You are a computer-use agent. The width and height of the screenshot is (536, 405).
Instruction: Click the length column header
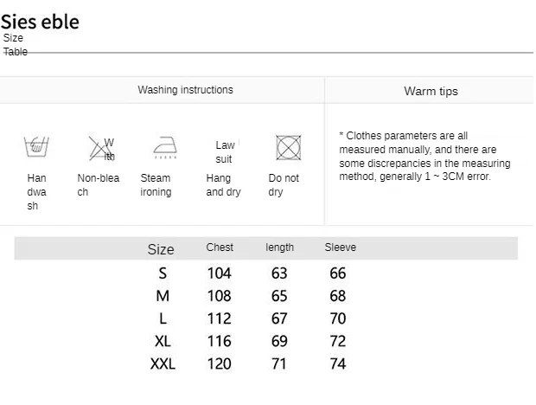(x=279, y=247)
